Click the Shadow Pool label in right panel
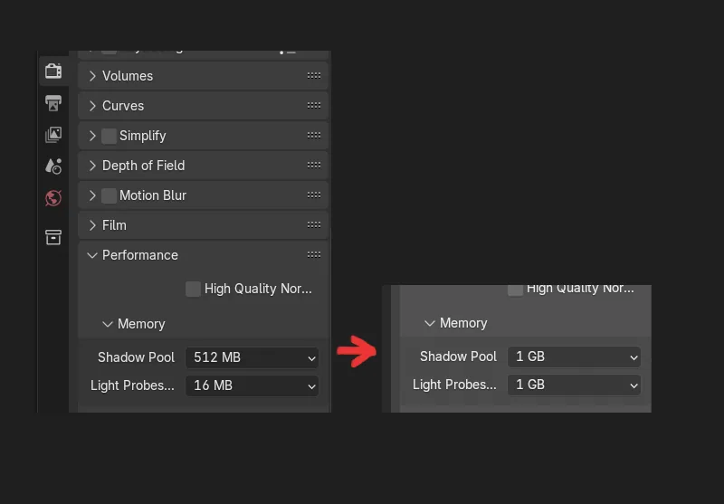Viewport: 724px width, 504px height. tap(459, 357)
